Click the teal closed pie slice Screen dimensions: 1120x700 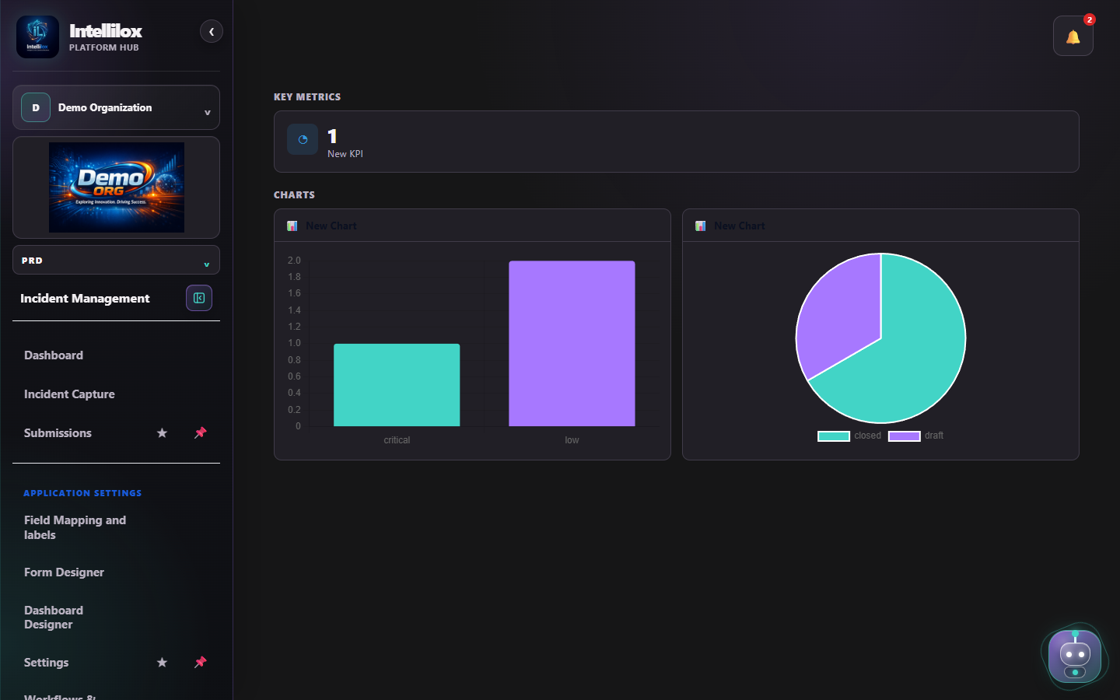pos(910,358)
